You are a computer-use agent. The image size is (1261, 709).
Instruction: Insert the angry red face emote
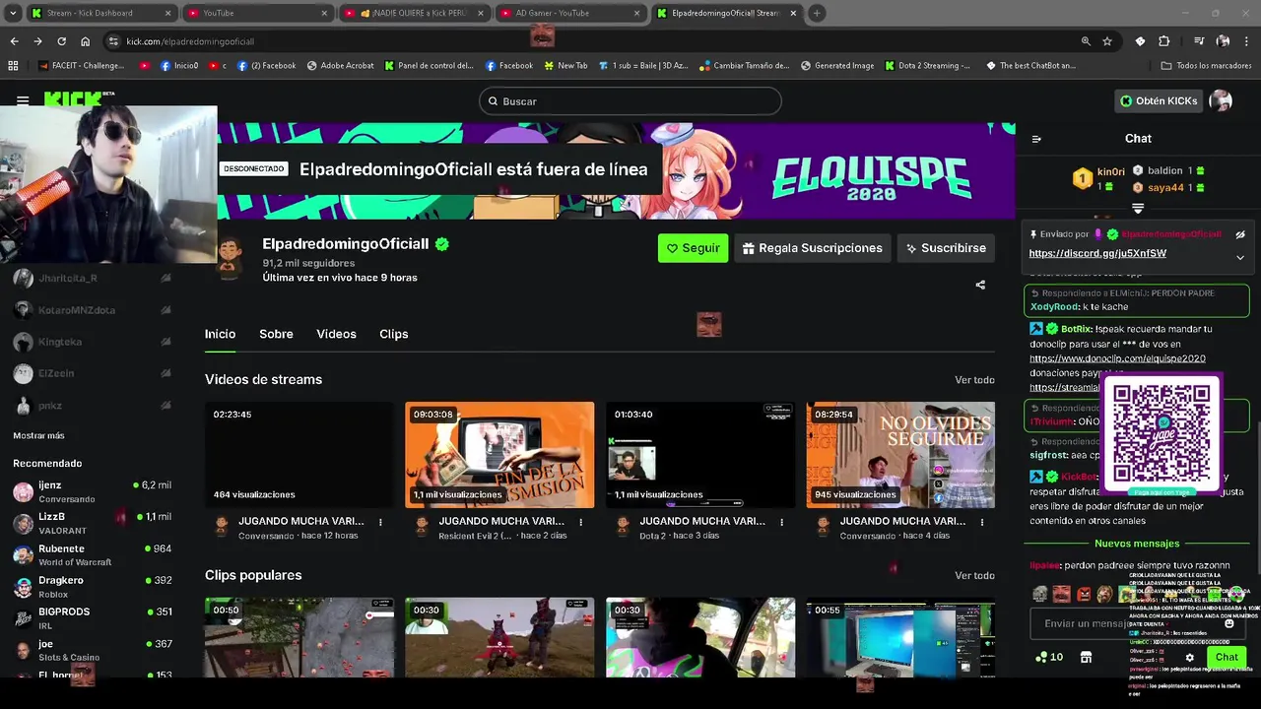click(1083, 594)
